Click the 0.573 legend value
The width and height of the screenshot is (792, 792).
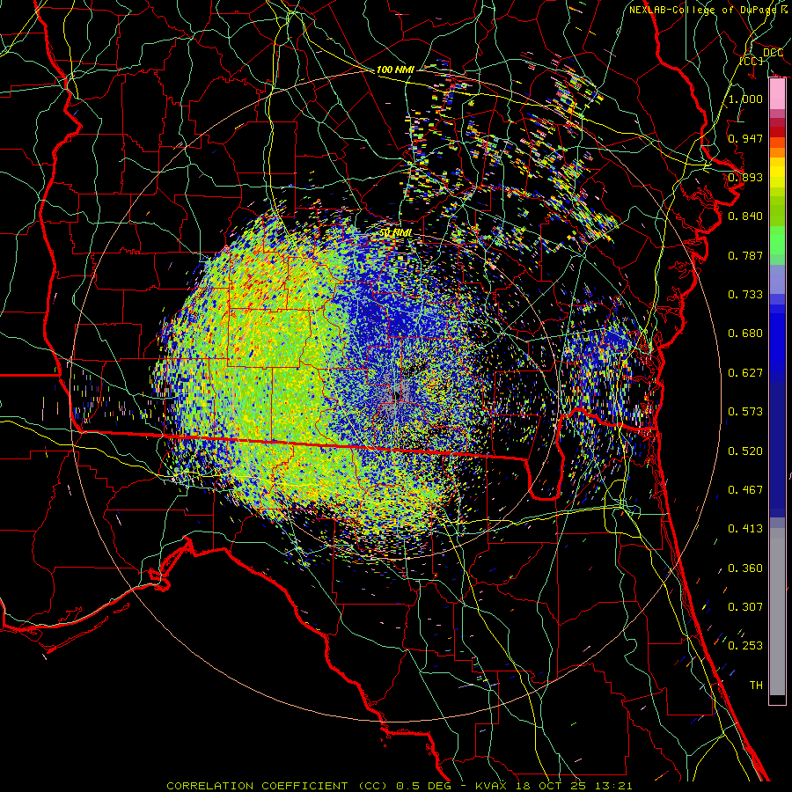[x=745, y=412]
